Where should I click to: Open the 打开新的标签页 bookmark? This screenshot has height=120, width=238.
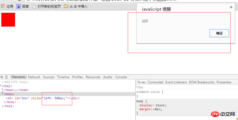(x=47, y=6)
